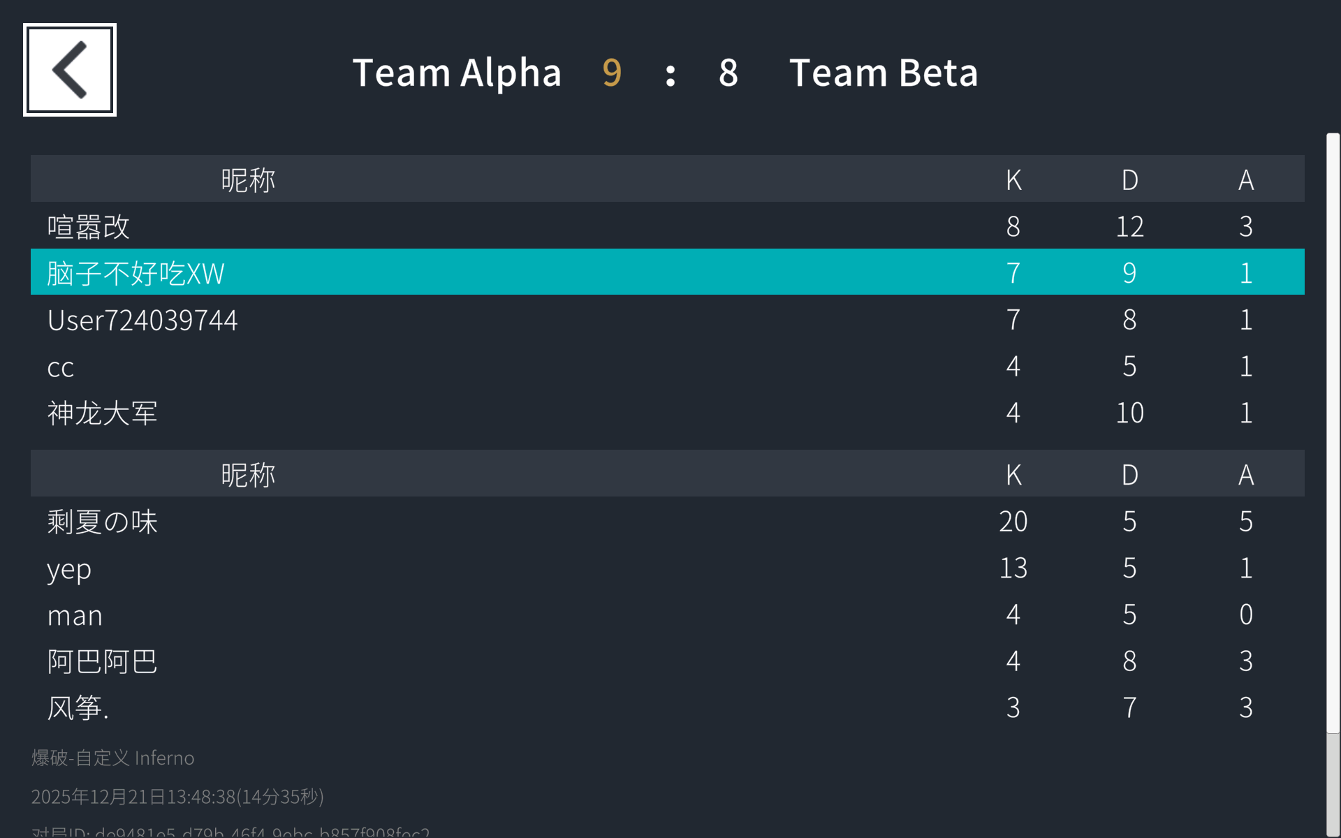This screenshot has width=1341, height=838.
Task: Click the K column header in top table
Action: click(x=1013, y=179)
